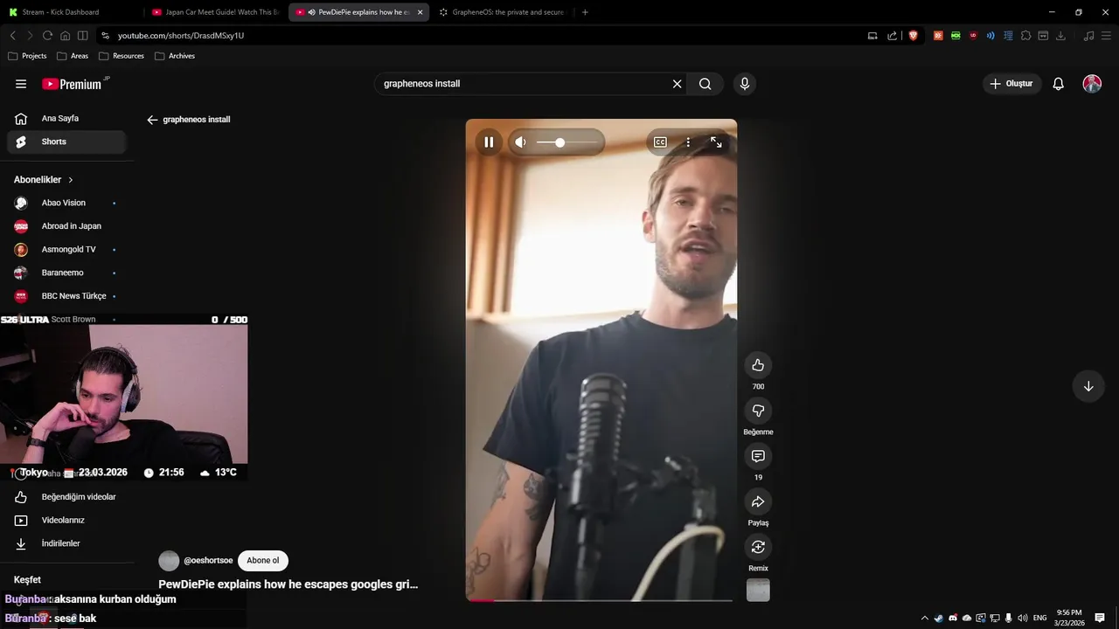This screenshot has height=629, width=1119.
Task: Open the Abroad in Japan channel
Action: coord(66,226)
